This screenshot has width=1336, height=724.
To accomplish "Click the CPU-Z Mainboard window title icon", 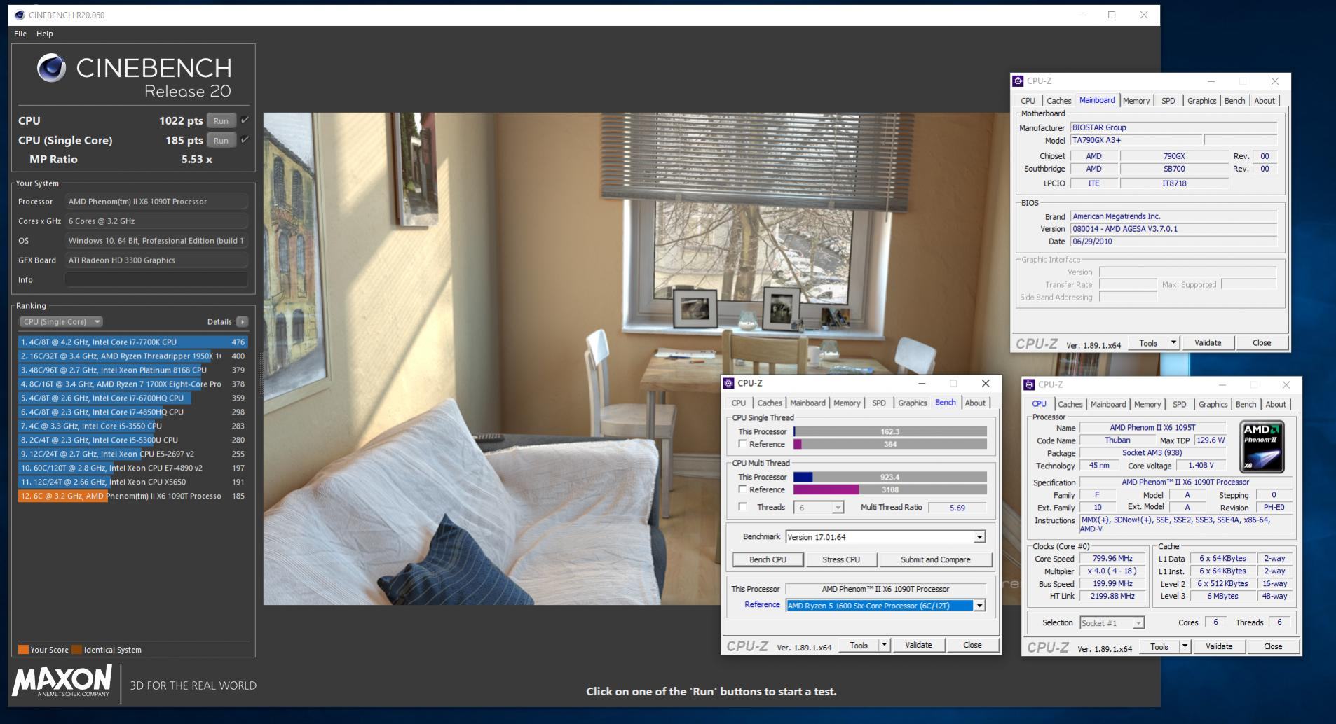I will pos(1018,81).
